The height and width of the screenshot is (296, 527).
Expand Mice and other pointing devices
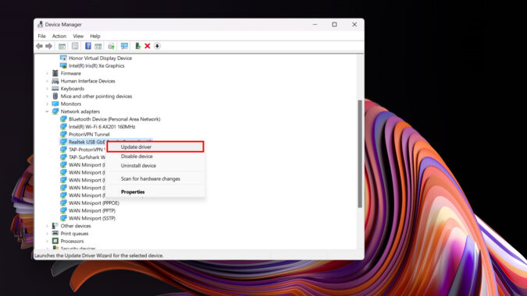(x=47, y=97)
